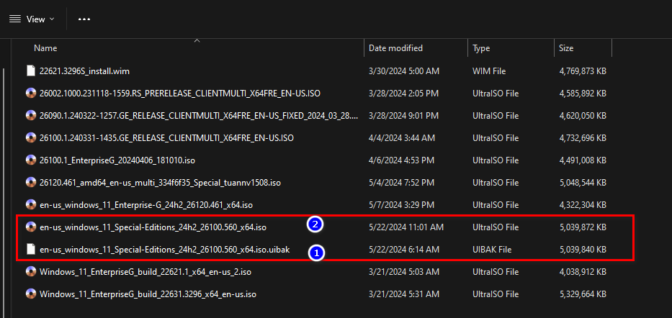
Task: Click size value 5,039,840 KB
Action: (x=583, y=250)
